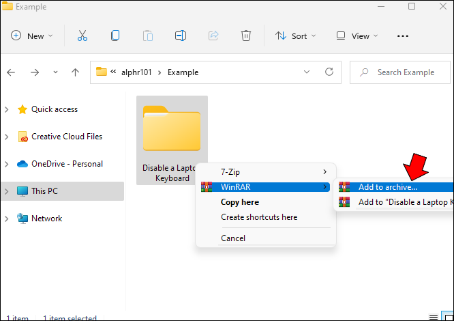Open the 7-Zip submenu

click(x=266, y=171)
